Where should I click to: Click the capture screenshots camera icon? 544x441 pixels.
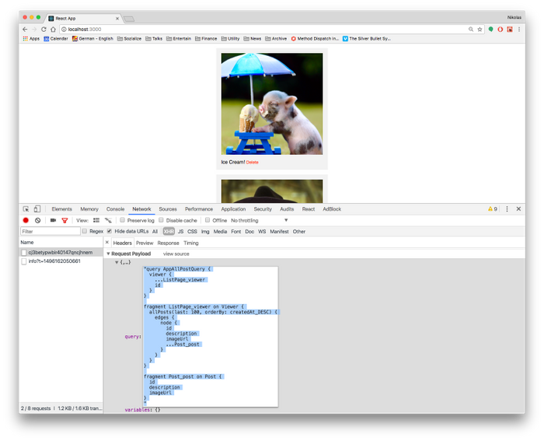53,220
